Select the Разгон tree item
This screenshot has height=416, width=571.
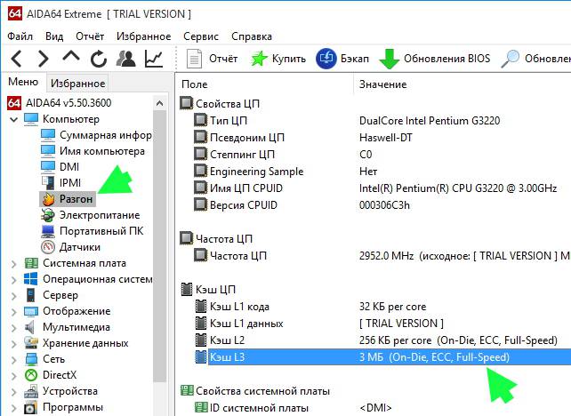[x=67, y=199]
